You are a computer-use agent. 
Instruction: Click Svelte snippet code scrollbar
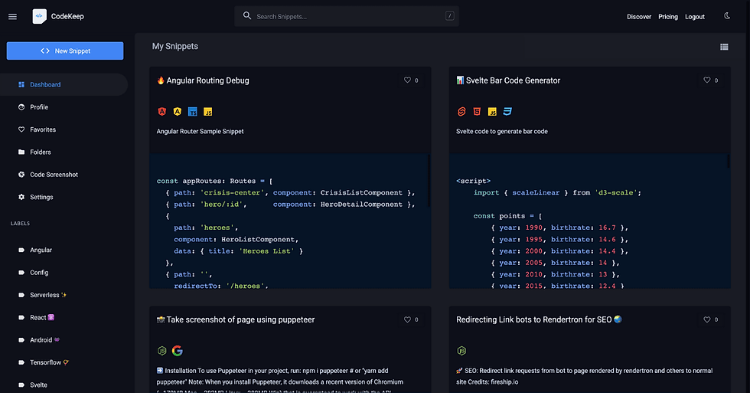click(728, 161)
